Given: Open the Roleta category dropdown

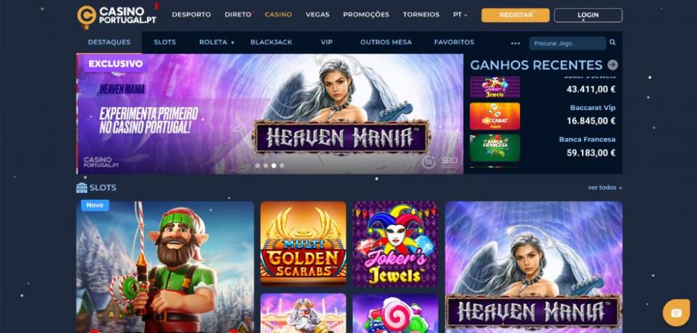Looking at the screenshot, I should [x=217, y=42].
